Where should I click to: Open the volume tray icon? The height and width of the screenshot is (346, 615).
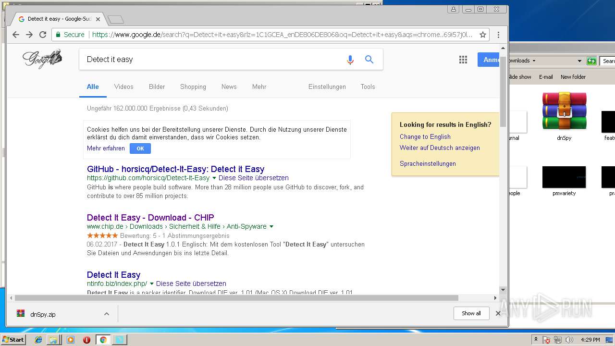[569, 340]
